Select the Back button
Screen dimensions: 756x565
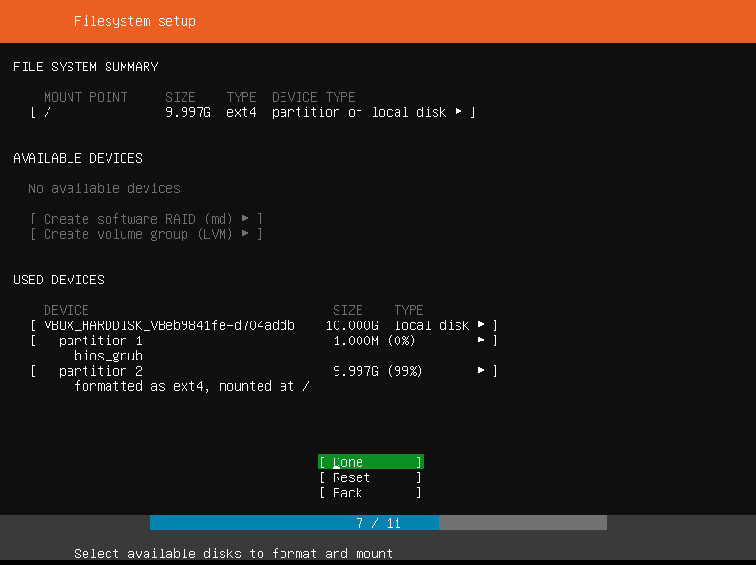370,493
